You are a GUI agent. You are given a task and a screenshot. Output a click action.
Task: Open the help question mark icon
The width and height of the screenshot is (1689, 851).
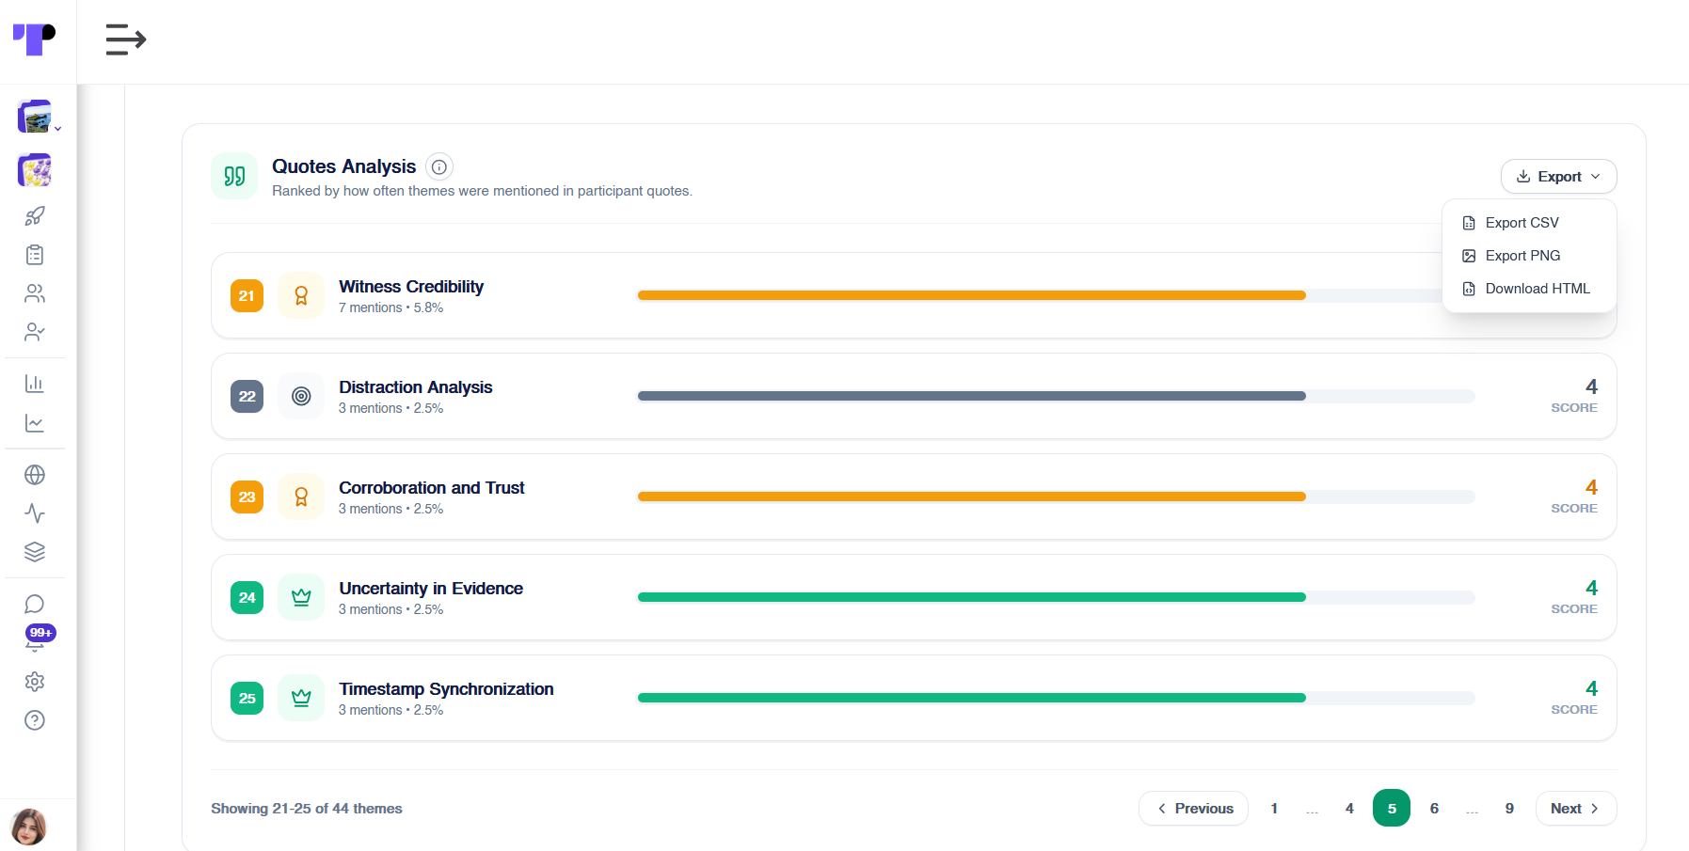pos(35,720)
